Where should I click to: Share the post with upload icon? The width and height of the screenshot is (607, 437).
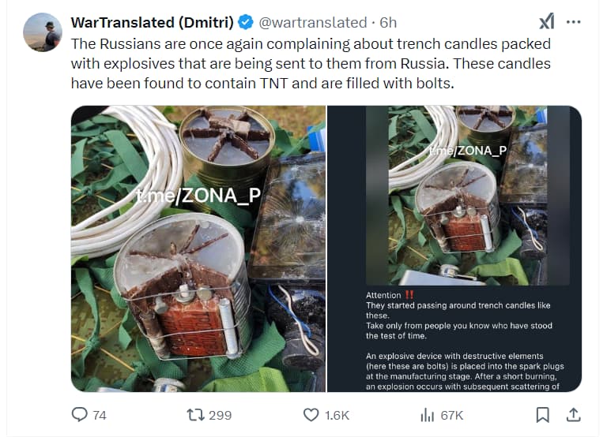(573, 416)
